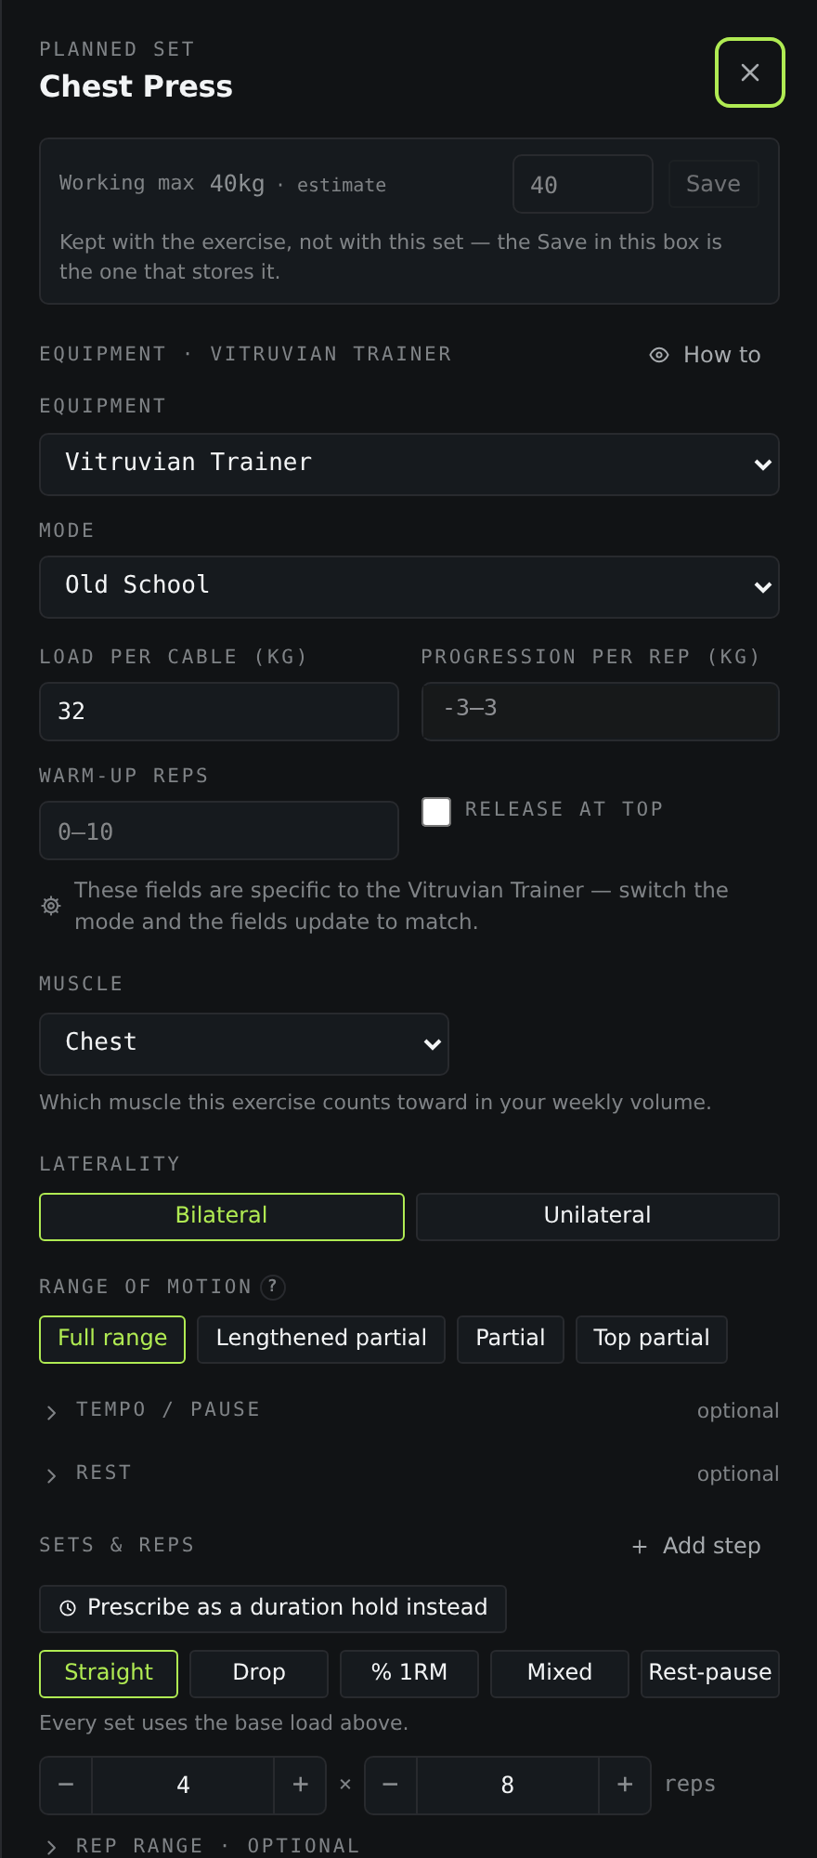This screenshot has height=1858, width=817.
Task: Click the Range of Motion help question mark
Action: (x=272, y=1287)
